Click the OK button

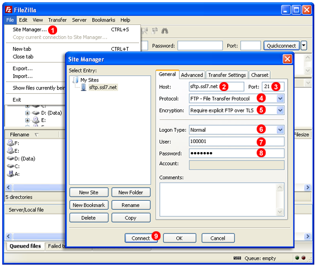point(179,238)
